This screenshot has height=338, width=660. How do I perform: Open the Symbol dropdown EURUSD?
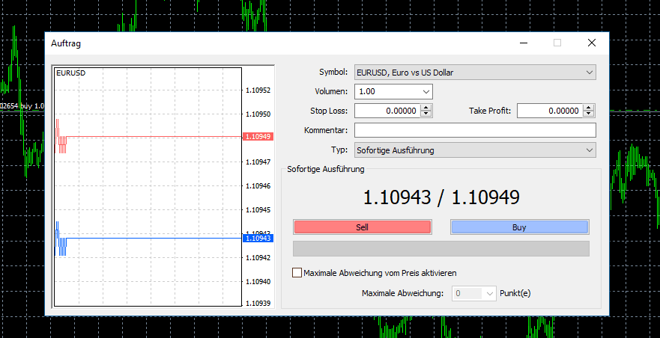pyautogui.click(x=475, y=73)
